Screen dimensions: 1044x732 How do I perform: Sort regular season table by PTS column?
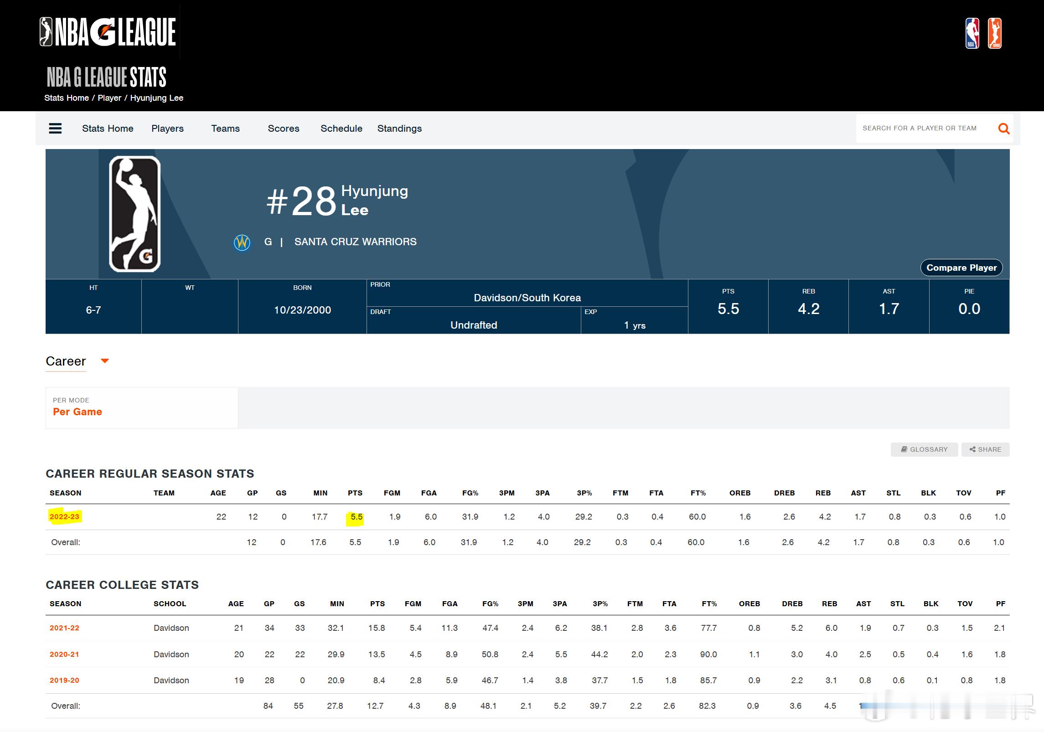point(355,493)
